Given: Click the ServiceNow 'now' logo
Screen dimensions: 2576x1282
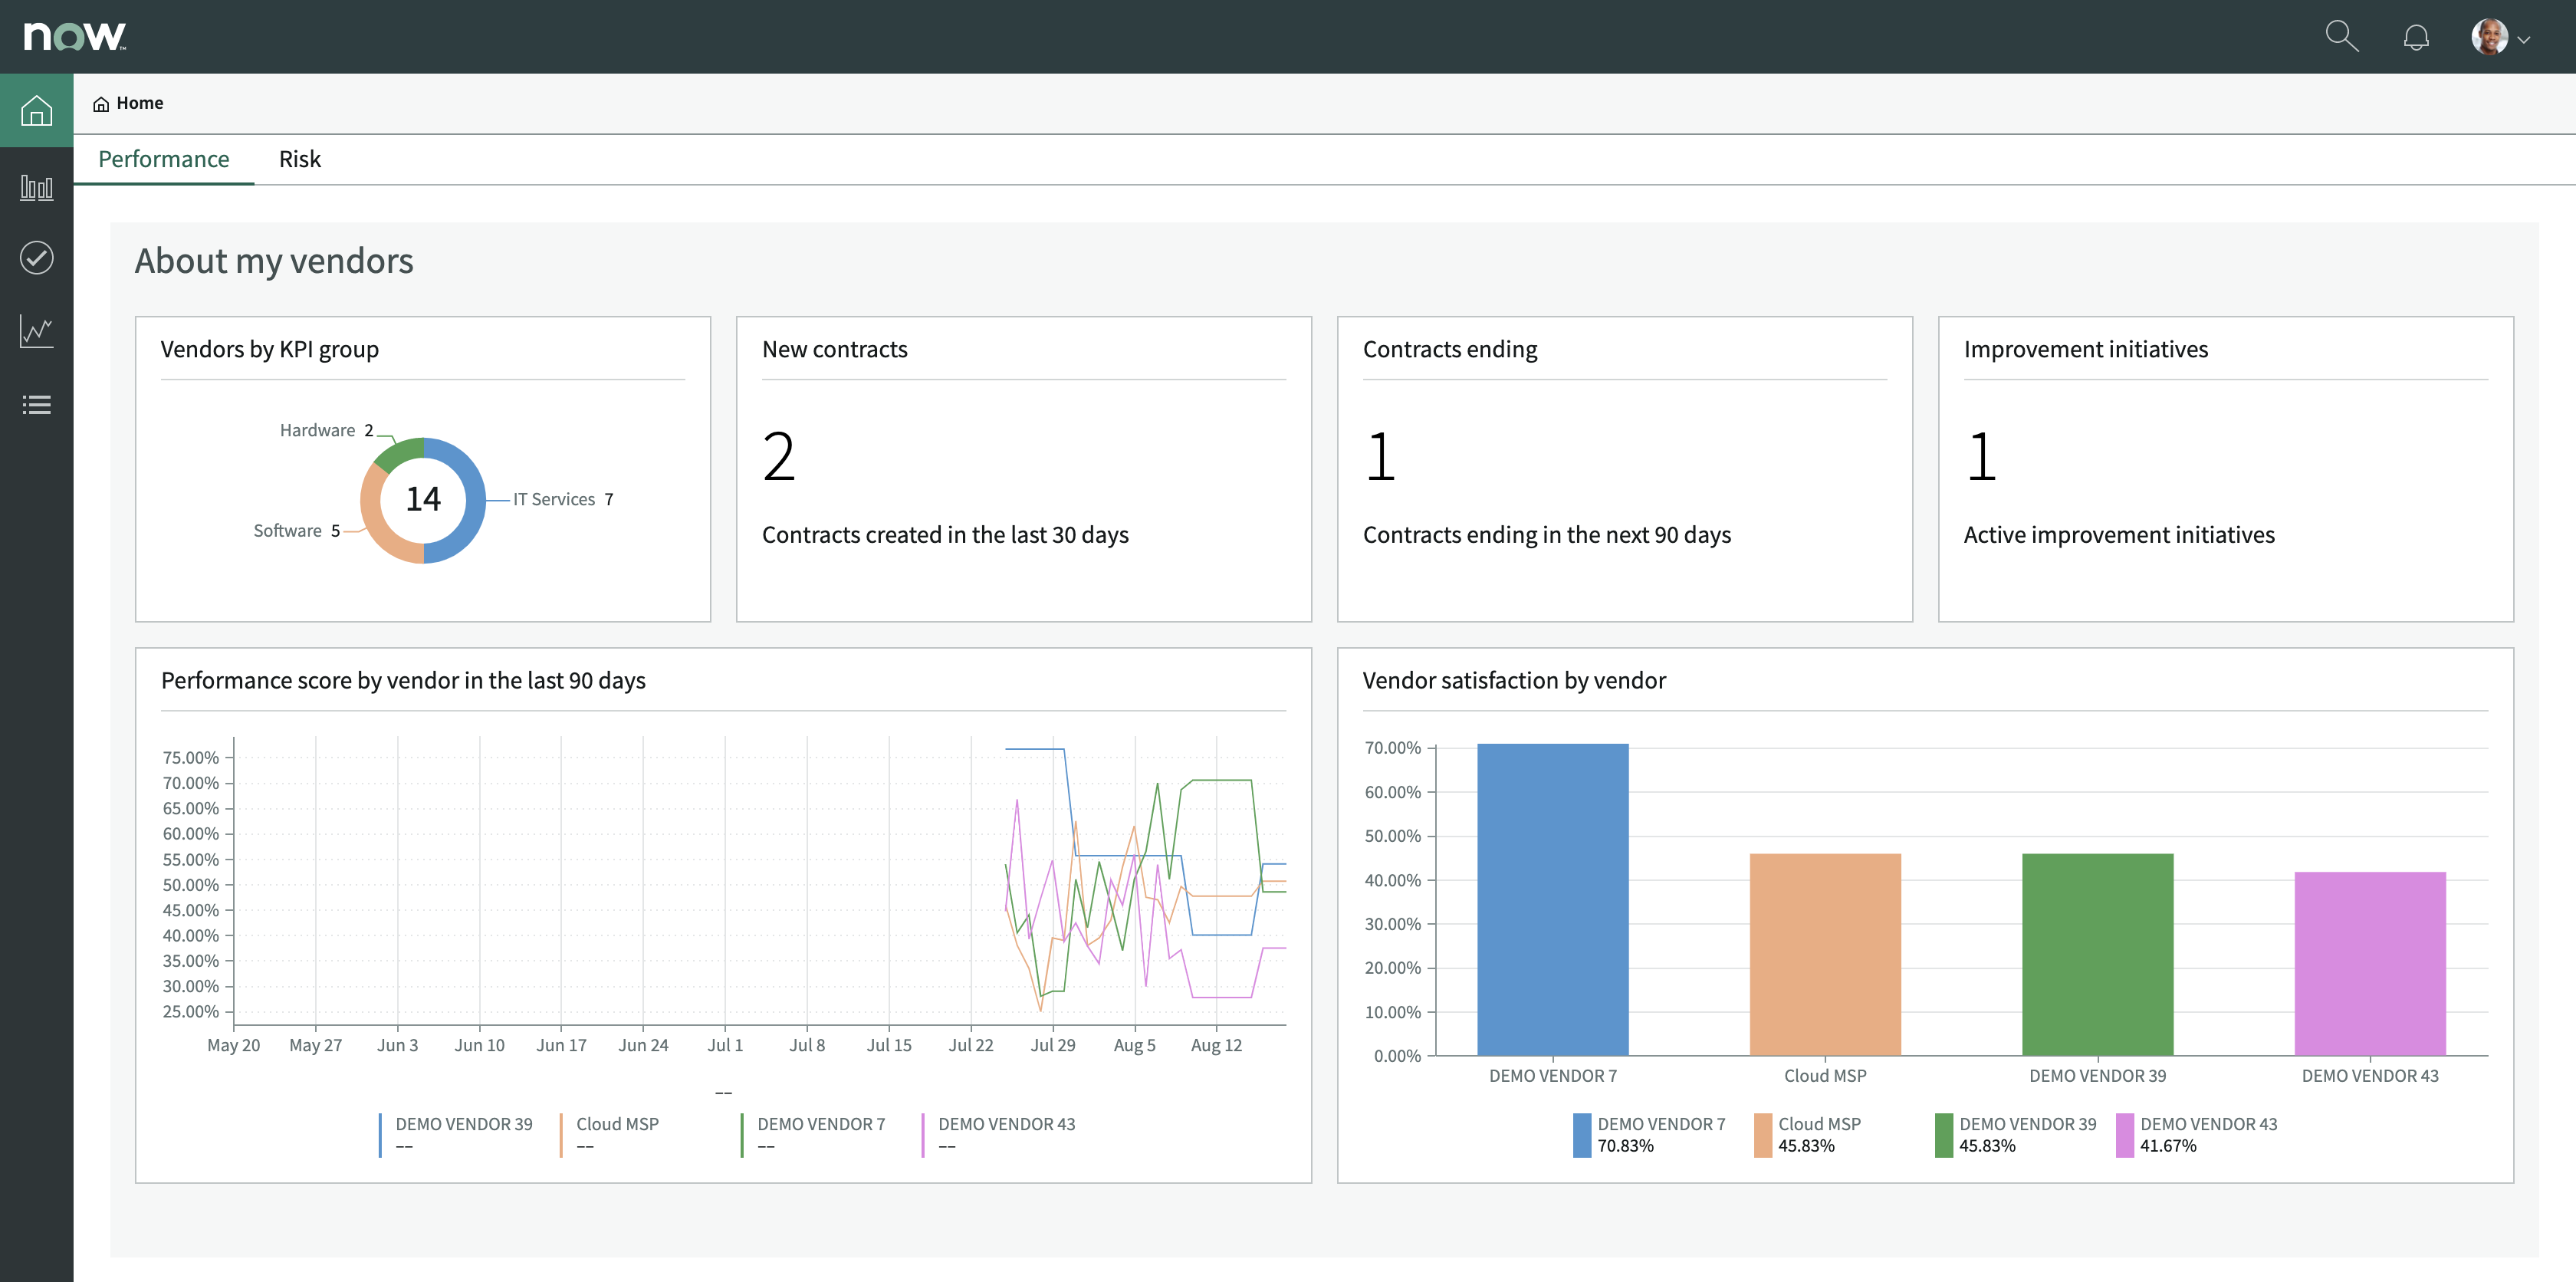Looking at the screenshot, I should (75, 37).
